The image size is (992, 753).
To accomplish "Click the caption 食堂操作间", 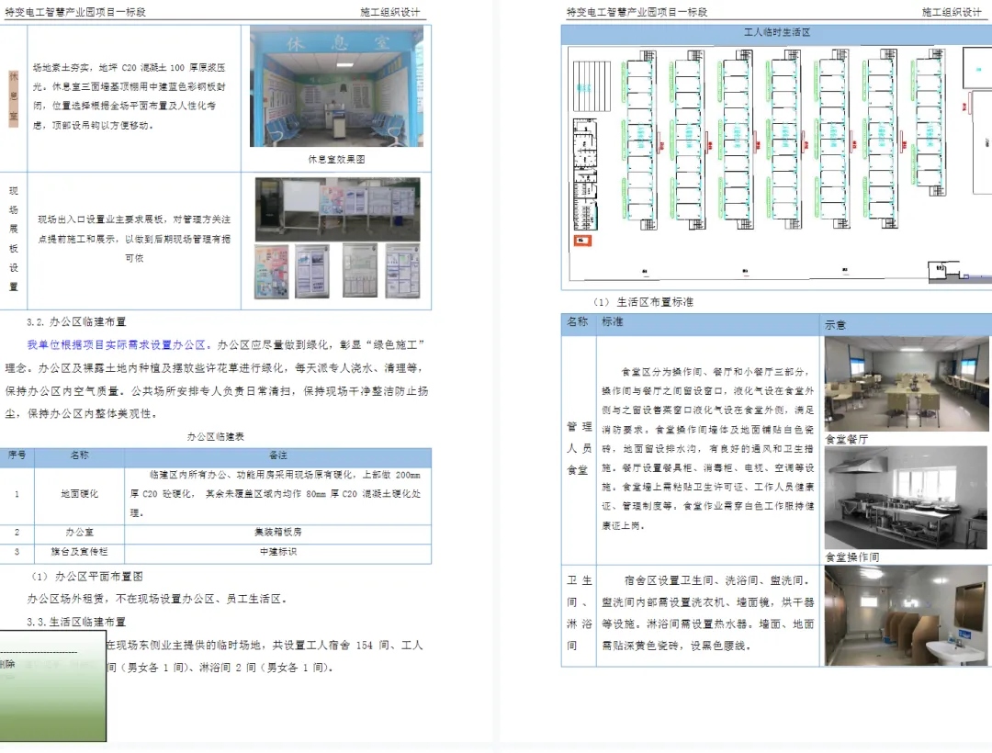I will coord(852,557).
